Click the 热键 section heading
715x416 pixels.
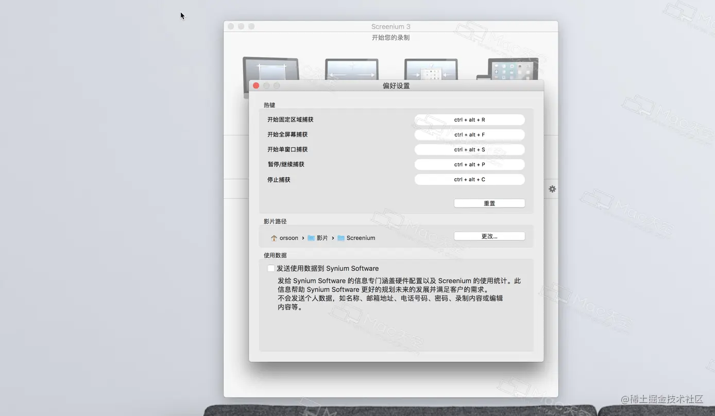pos(269,105)
